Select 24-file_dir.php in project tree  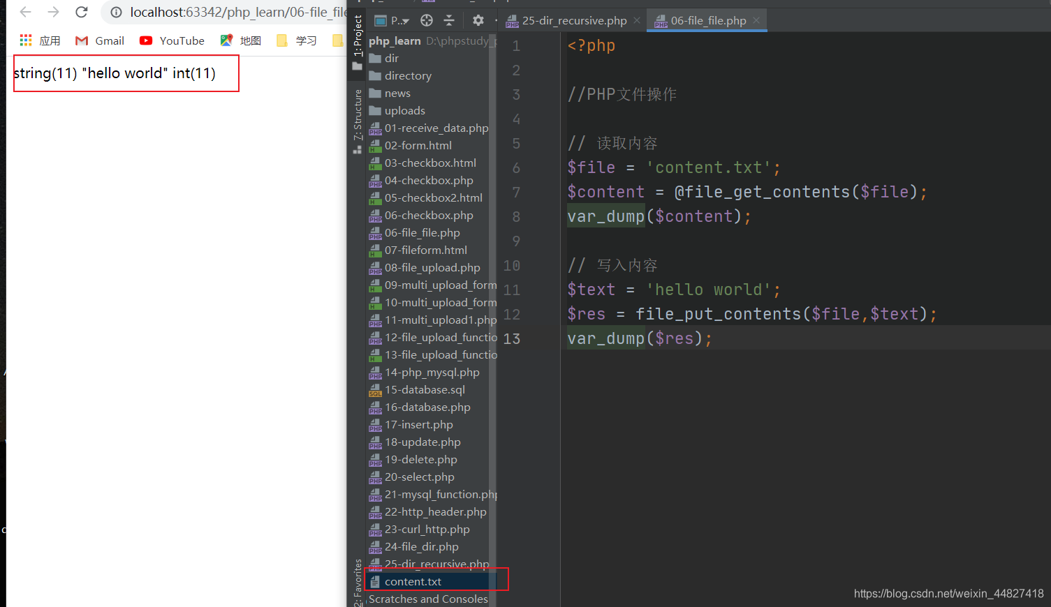tap(414, 546)
